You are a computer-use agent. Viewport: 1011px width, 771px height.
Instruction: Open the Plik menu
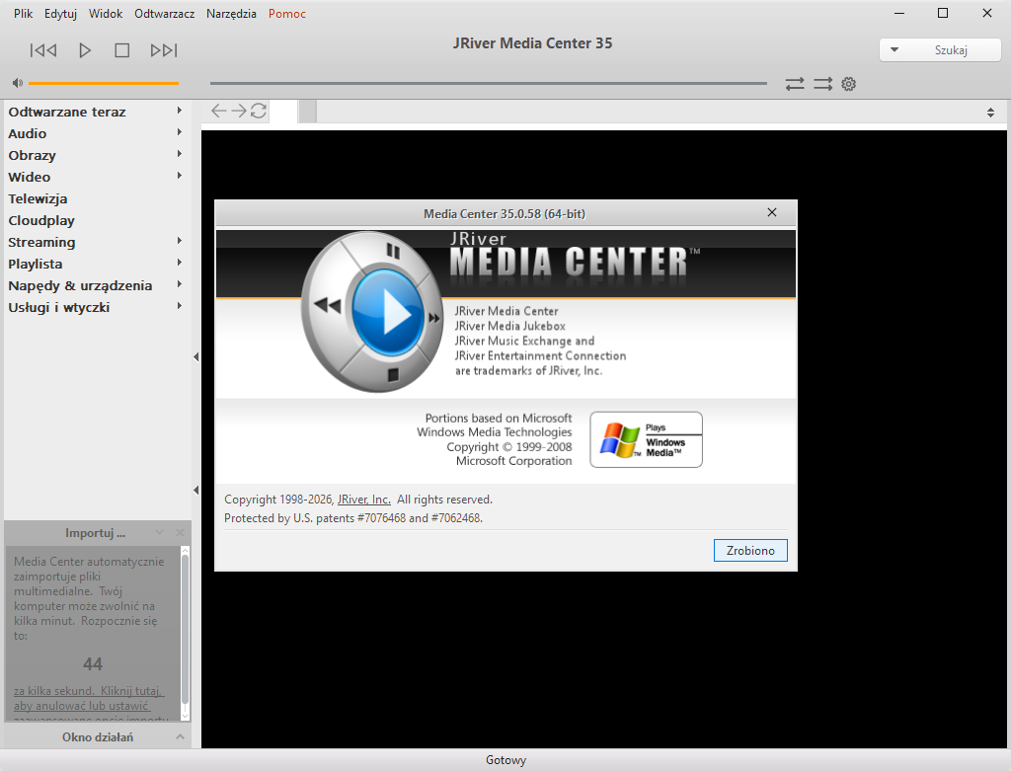[24, 14]
